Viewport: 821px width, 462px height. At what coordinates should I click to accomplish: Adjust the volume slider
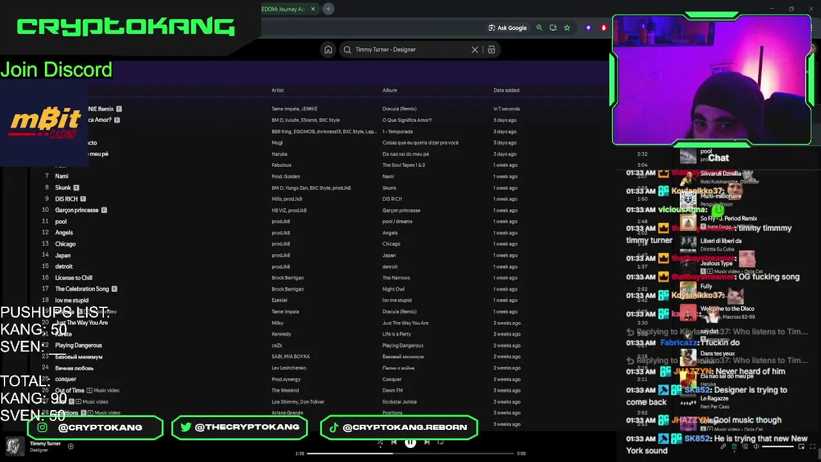(779, 447)
